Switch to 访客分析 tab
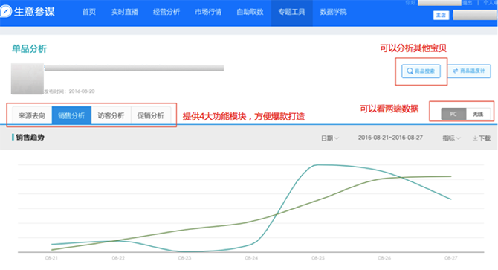498x270 pixels. (x=111, y=115)
